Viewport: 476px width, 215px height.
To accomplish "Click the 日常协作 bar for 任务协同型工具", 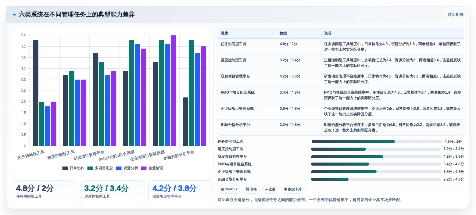I will [36, 93].
